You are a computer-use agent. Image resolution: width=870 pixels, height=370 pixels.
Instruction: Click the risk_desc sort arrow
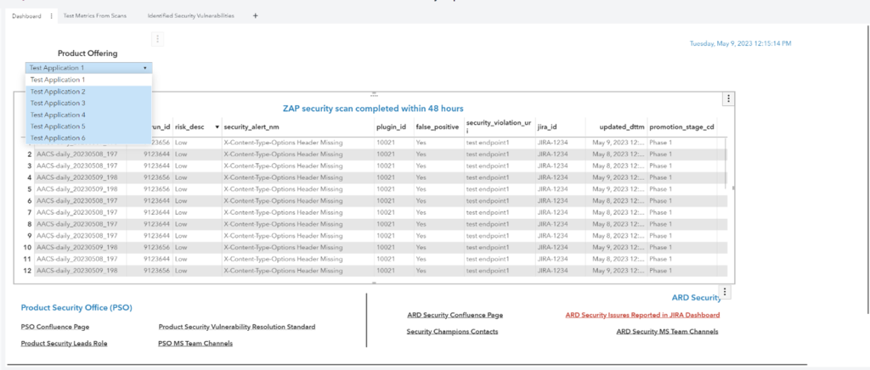[x=216, y=126]
